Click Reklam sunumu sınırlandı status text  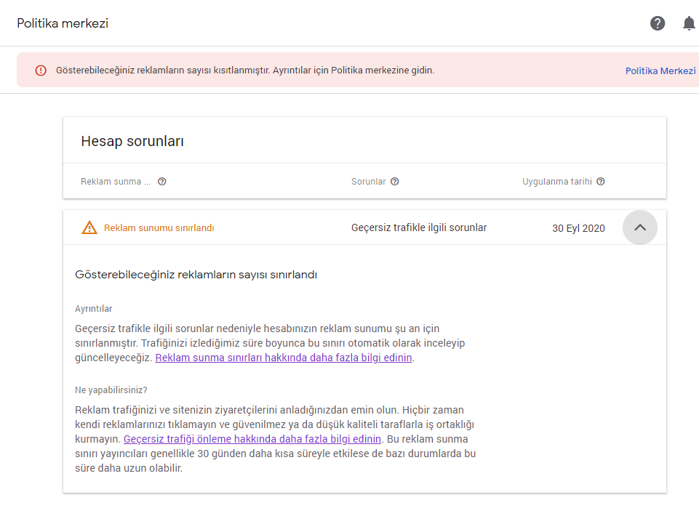coord(159,228)
